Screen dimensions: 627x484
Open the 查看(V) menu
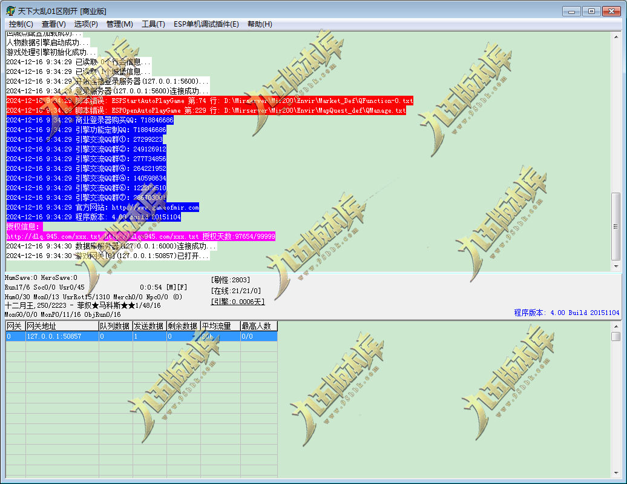54,24
